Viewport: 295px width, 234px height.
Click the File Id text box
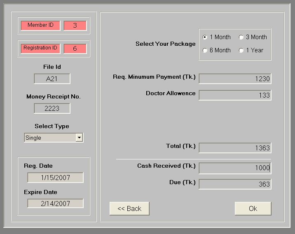(x=52, y=79)
